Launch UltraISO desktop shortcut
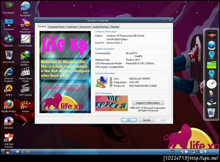220x162 pixels. [9, 123]
